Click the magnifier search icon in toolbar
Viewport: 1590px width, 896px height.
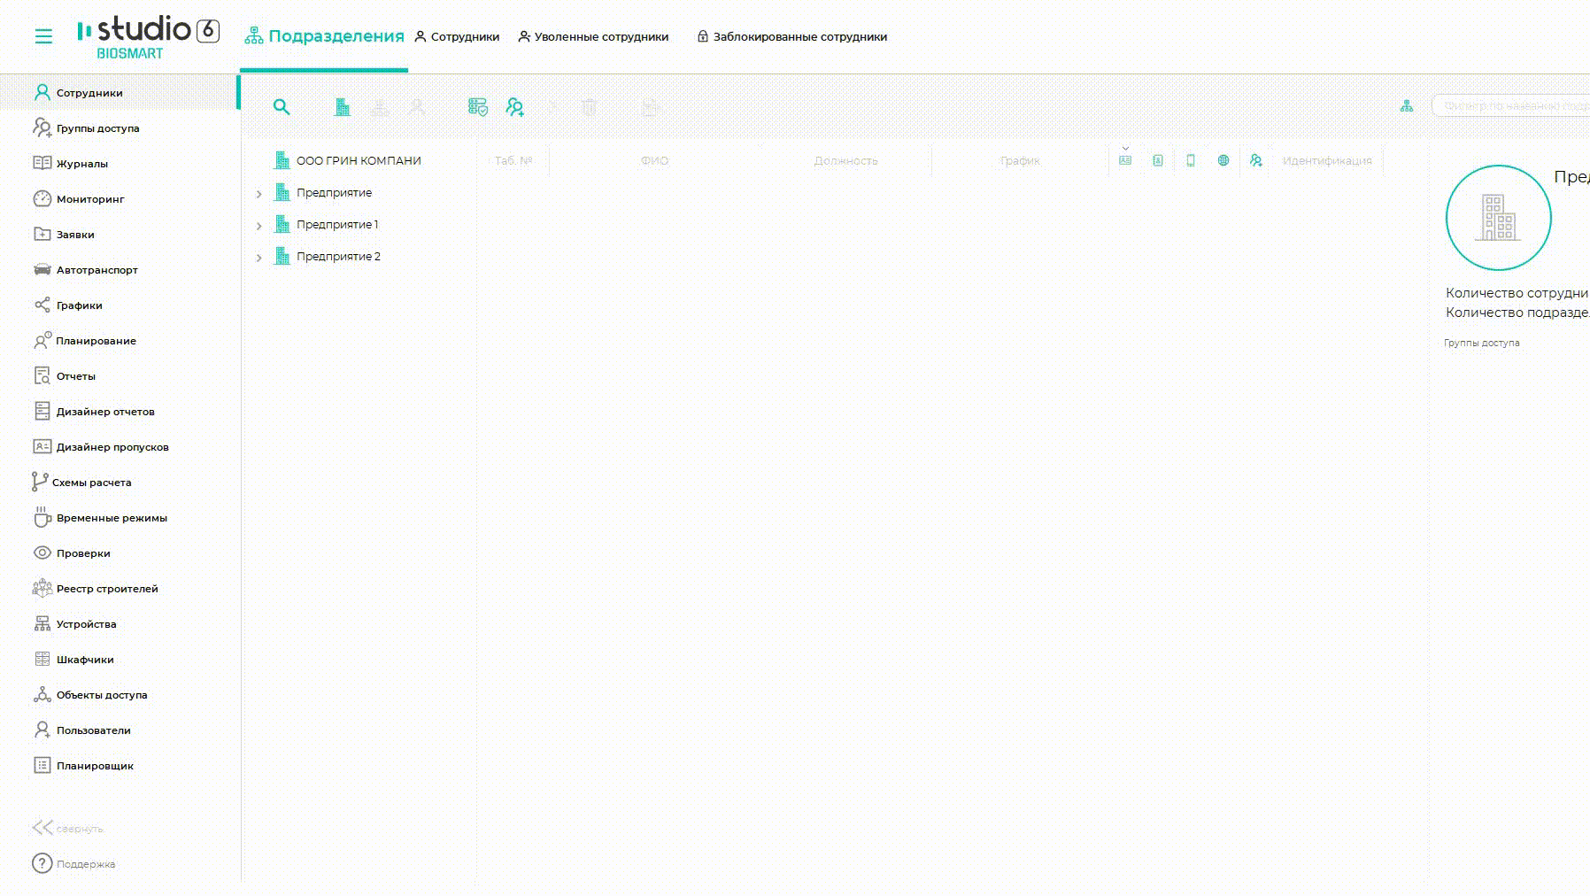(282, 107)
